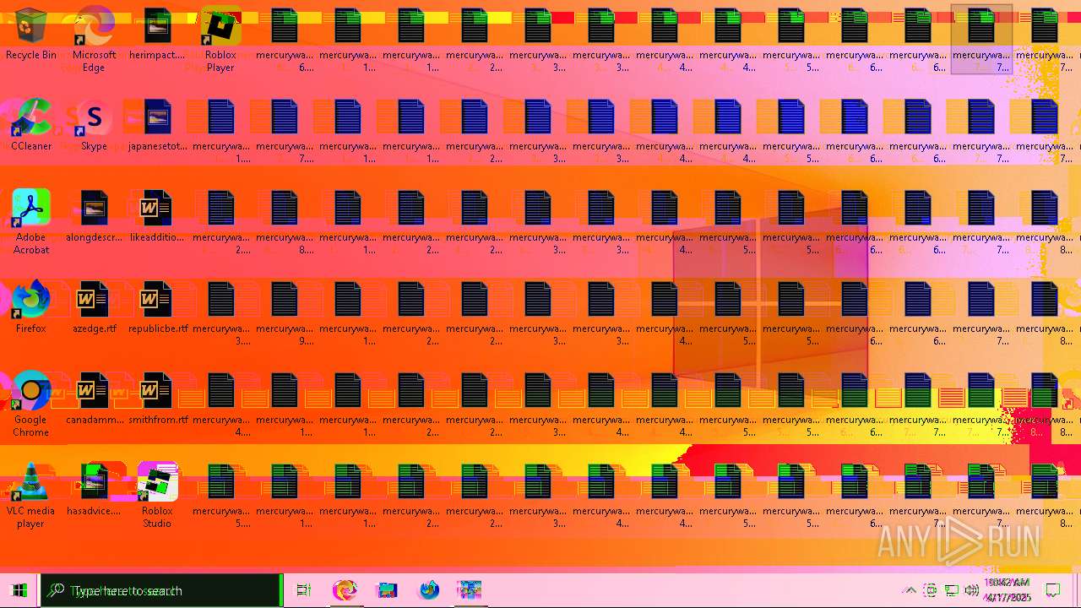Select the smithfrom.rtf document
Image resolution: width=1081 pixels, height=608 pixels.
tap(157, 399)
